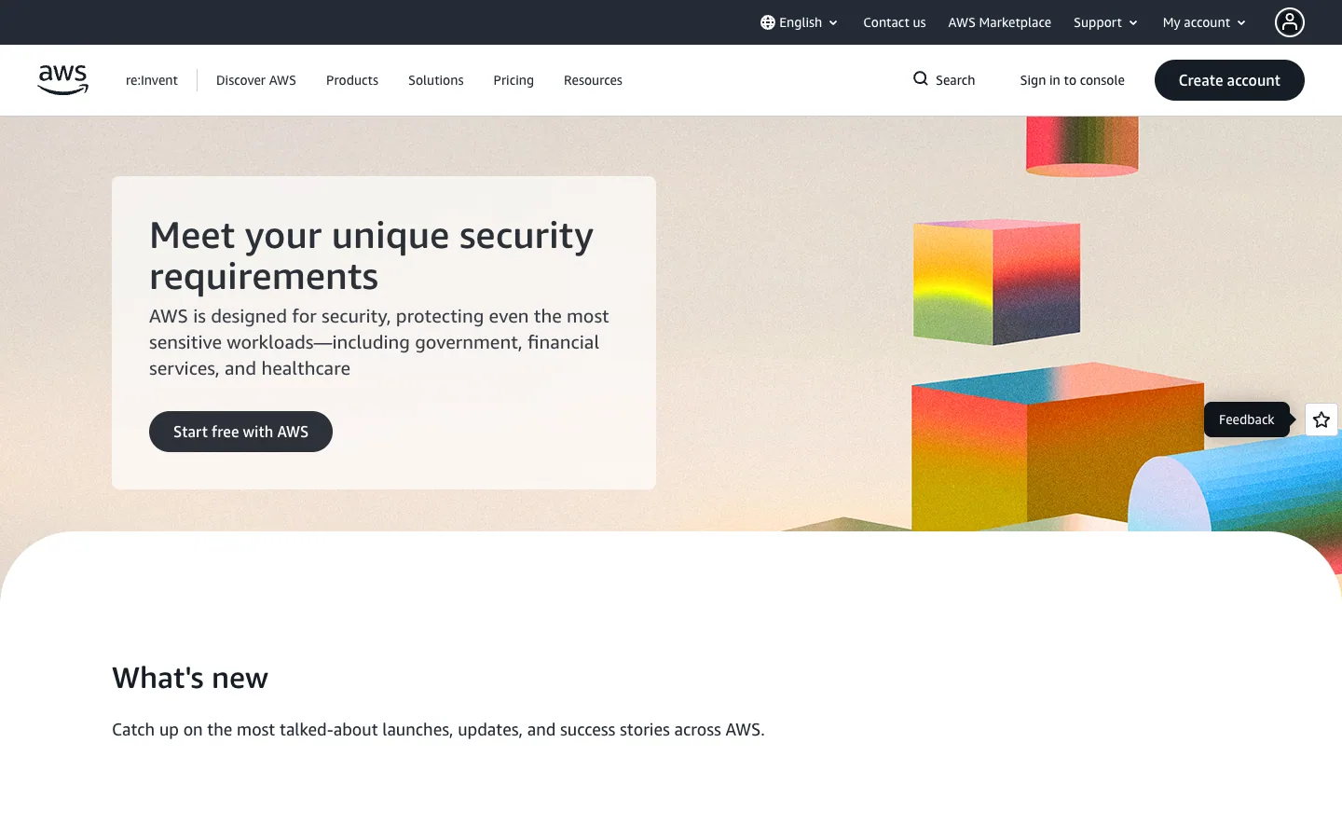Open the Resources menu
Image resolution: width=1342 pixels, height=839 pixels.
click(593, 80)
